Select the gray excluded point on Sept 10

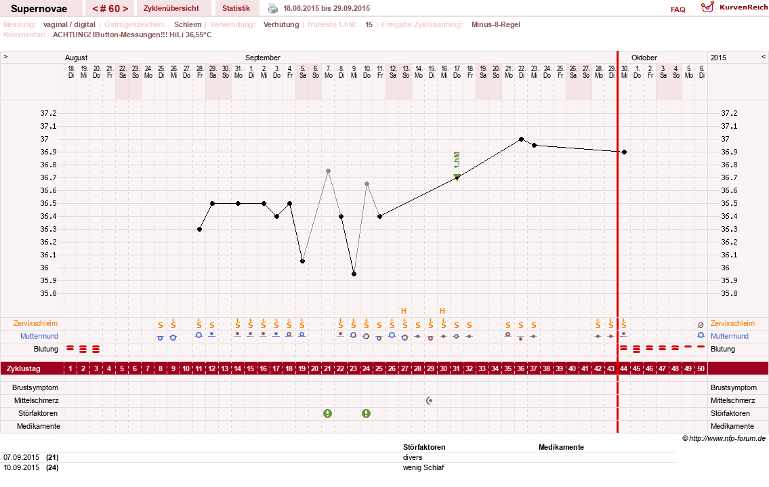click(x=367, y=184)
